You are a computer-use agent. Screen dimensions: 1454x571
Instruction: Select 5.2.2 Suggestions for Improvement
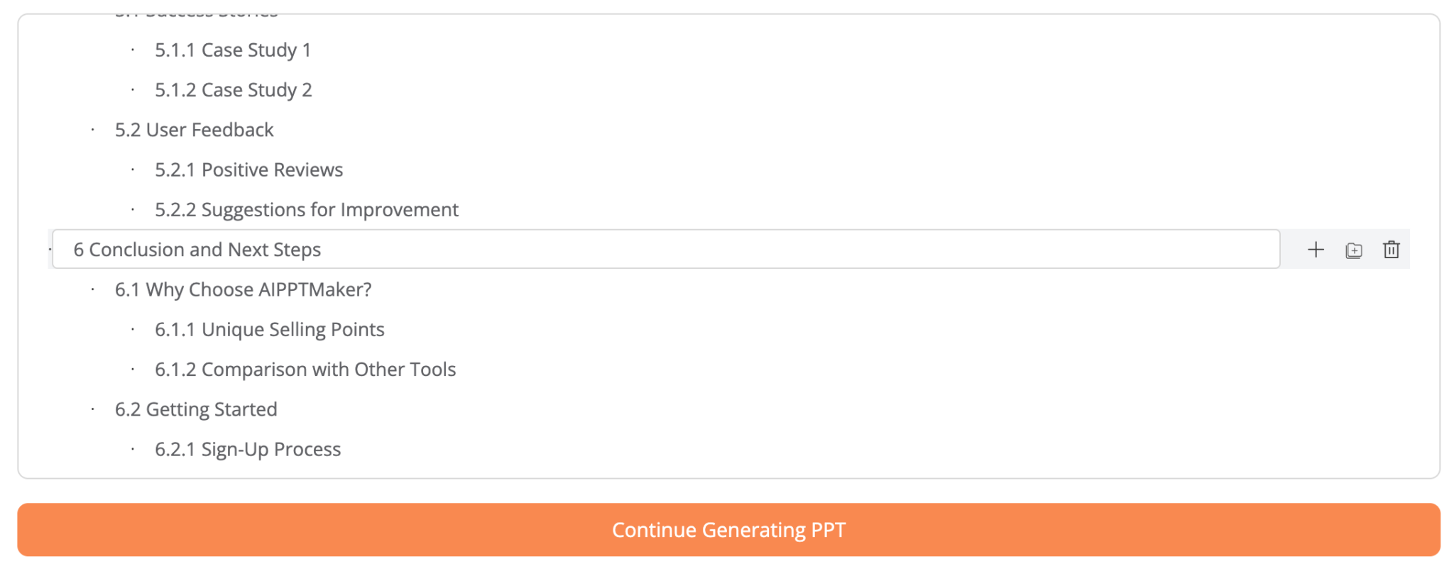click(307, 209)
